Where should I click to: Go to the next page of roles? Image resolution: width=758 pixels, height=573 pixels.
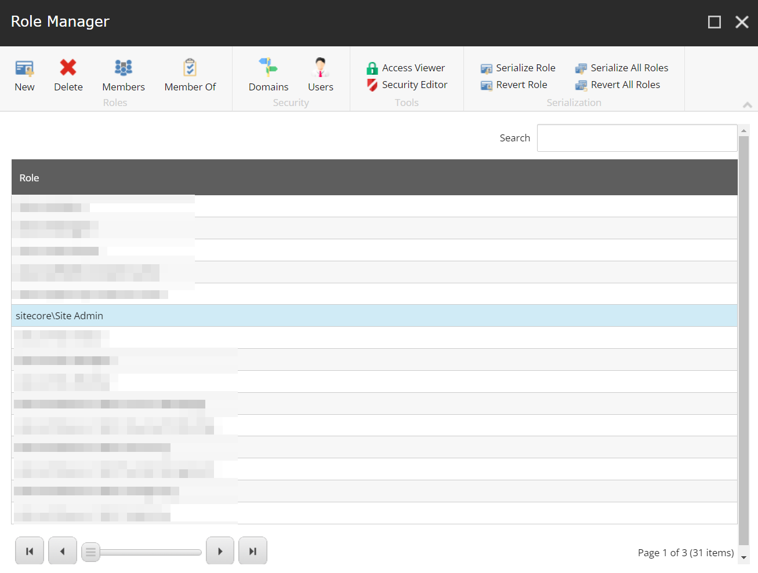[220, 550]
